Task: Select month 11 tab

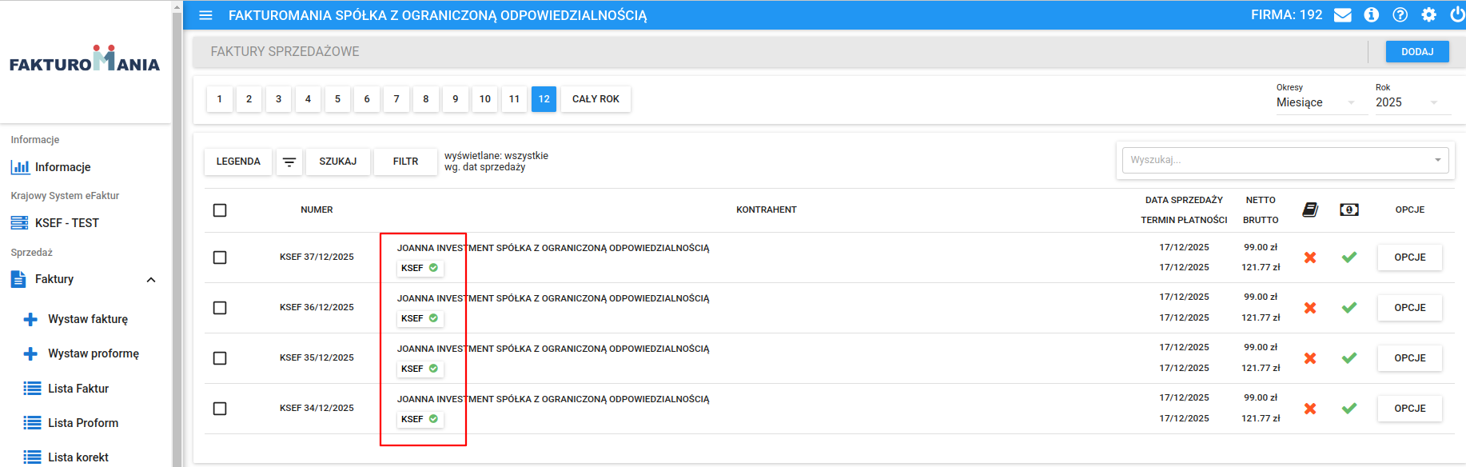Action: (x=514, y=99)
